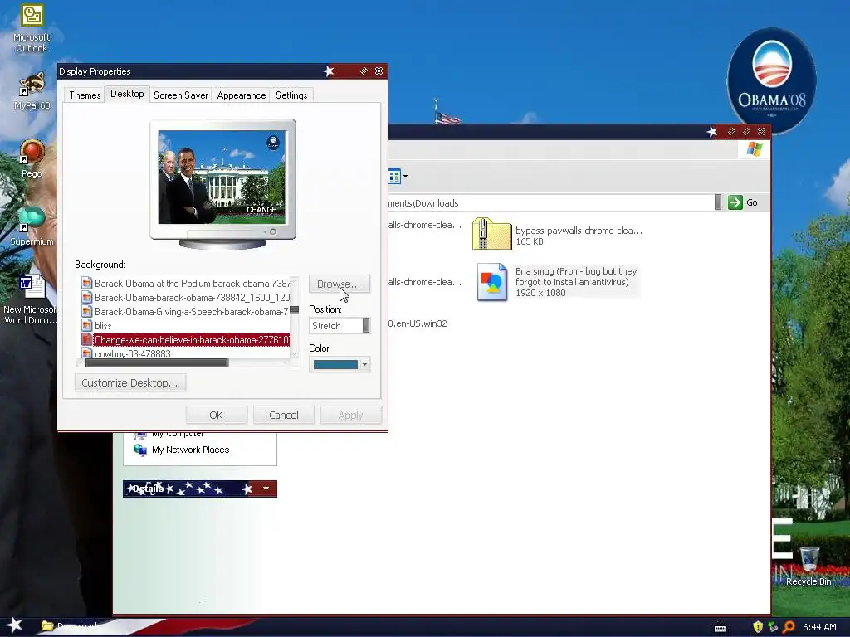Click the star icon in Explorer titlebar
850x637 pixels.
click(x=712, y=132)
